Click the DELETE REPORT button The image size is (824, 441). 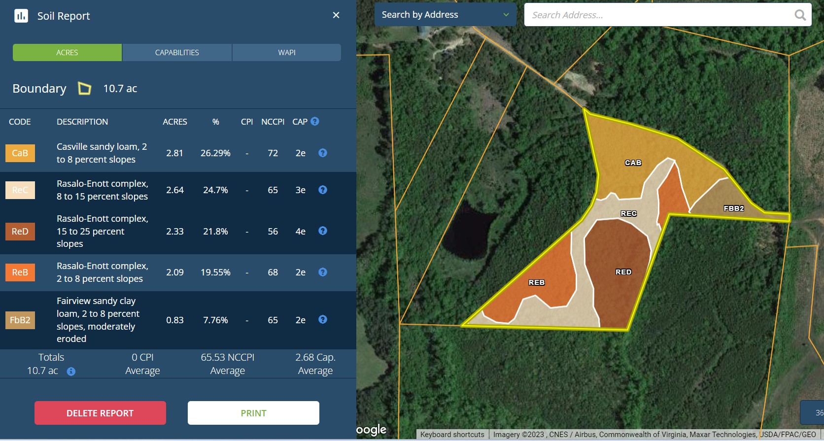pyautogui.click(x=100, y=413)
